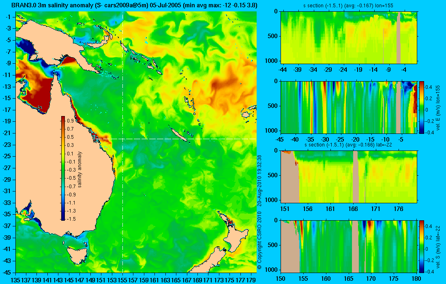
Task: Select the salinity anomaly color bar on the map
Action: pos(63,168)
